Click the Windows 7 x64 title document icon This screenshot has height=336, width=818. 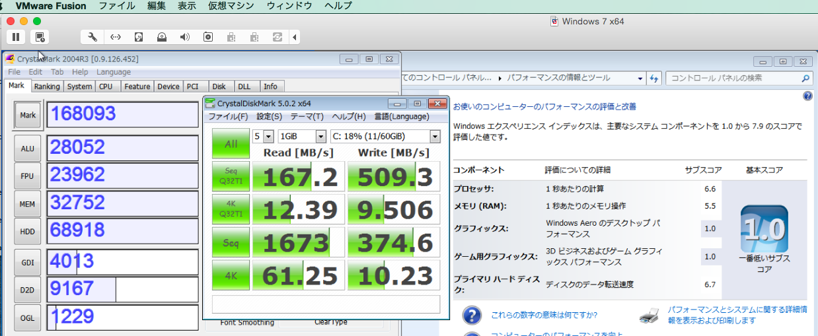pos(554,21)
